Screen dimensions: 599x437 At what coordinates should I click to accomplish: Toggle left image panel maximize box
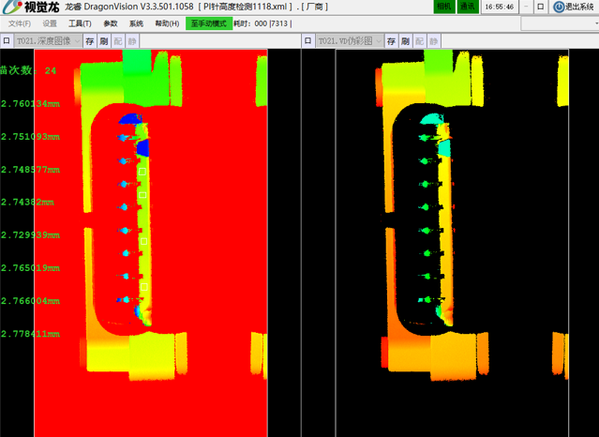click(7, 41)
